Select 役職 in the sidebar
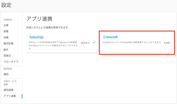177x104 pixels. click(6, 37)
